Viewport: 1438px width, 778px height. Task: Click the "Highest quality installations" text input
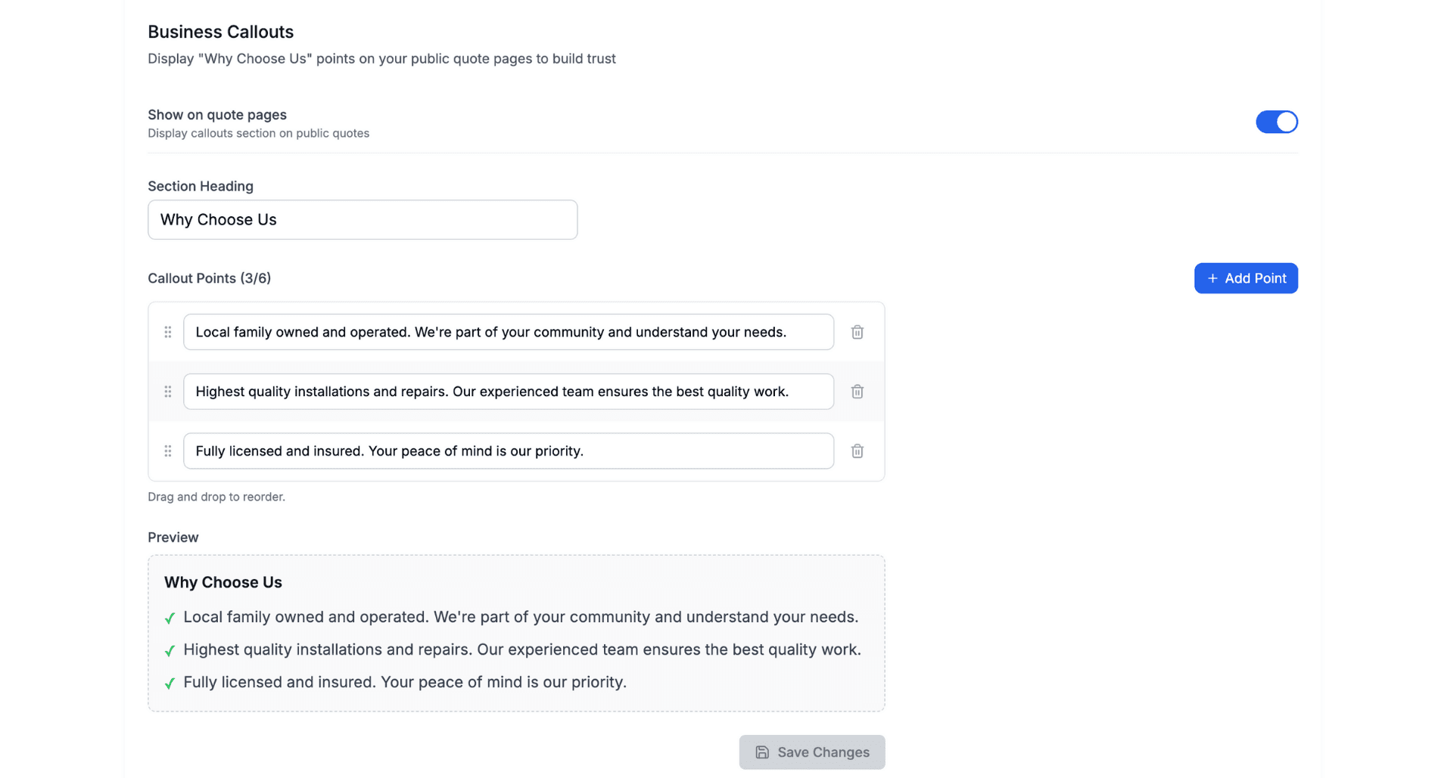pyautogui.click(x=508, y=392)
